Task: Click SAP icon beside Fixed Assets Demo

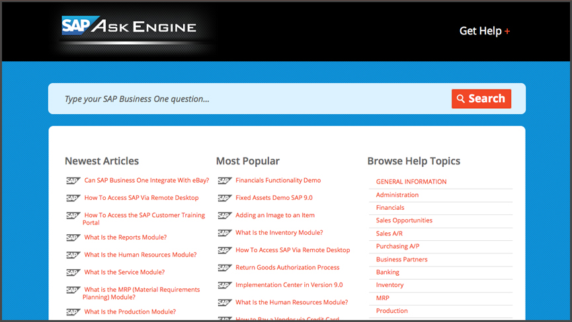Action: 225,199
